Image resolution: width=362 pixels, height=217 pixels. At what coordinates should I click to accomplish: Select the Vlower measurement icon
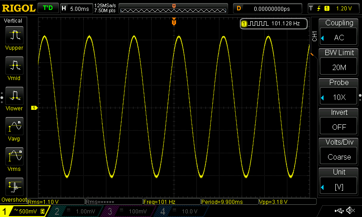point(14,96)
